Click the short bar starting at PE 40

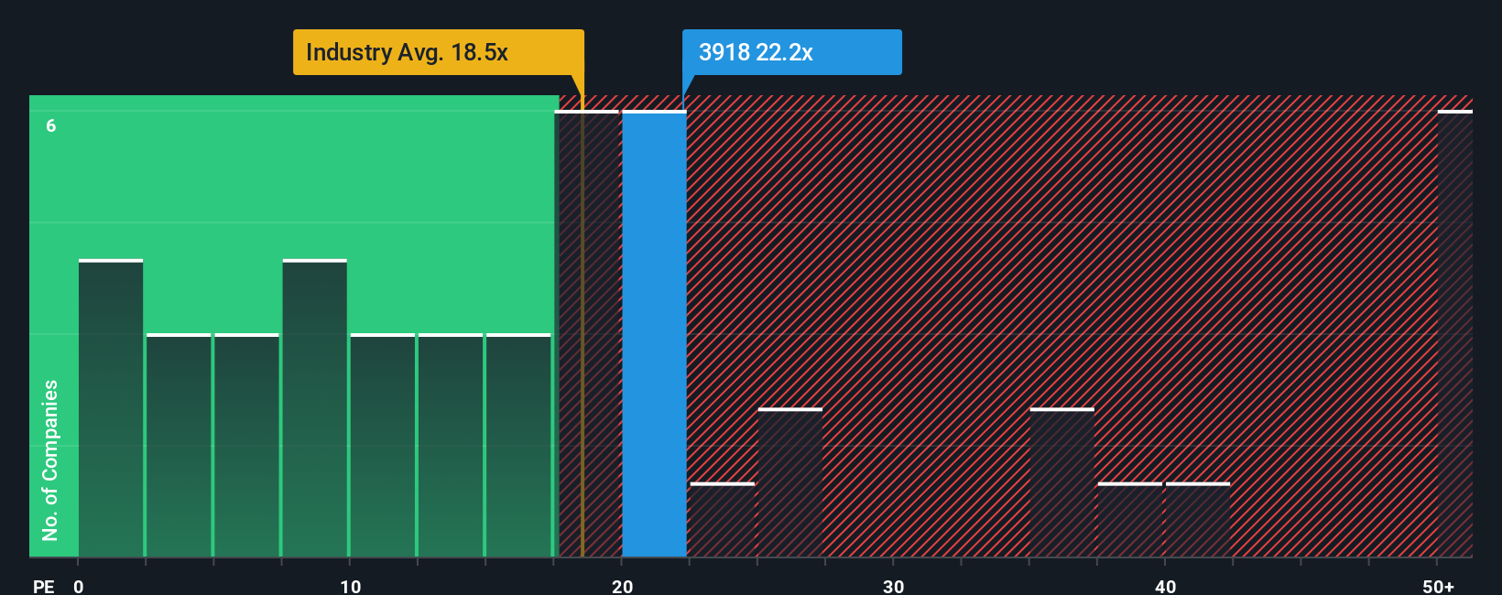pos(1198,520)
